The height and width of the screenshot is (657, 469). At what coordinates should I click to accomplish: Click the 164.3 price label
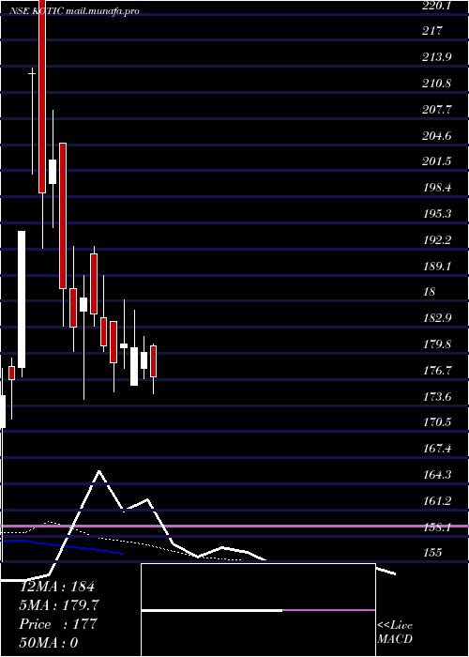click(x=436, y=474)
